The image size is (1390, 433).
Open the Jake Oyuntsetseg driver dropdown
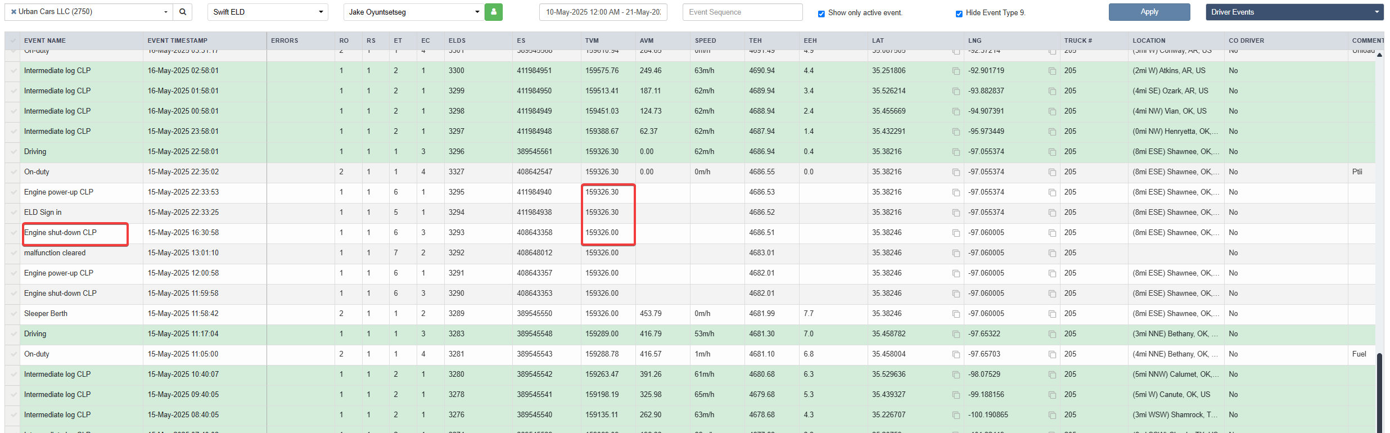coord(414,12)
